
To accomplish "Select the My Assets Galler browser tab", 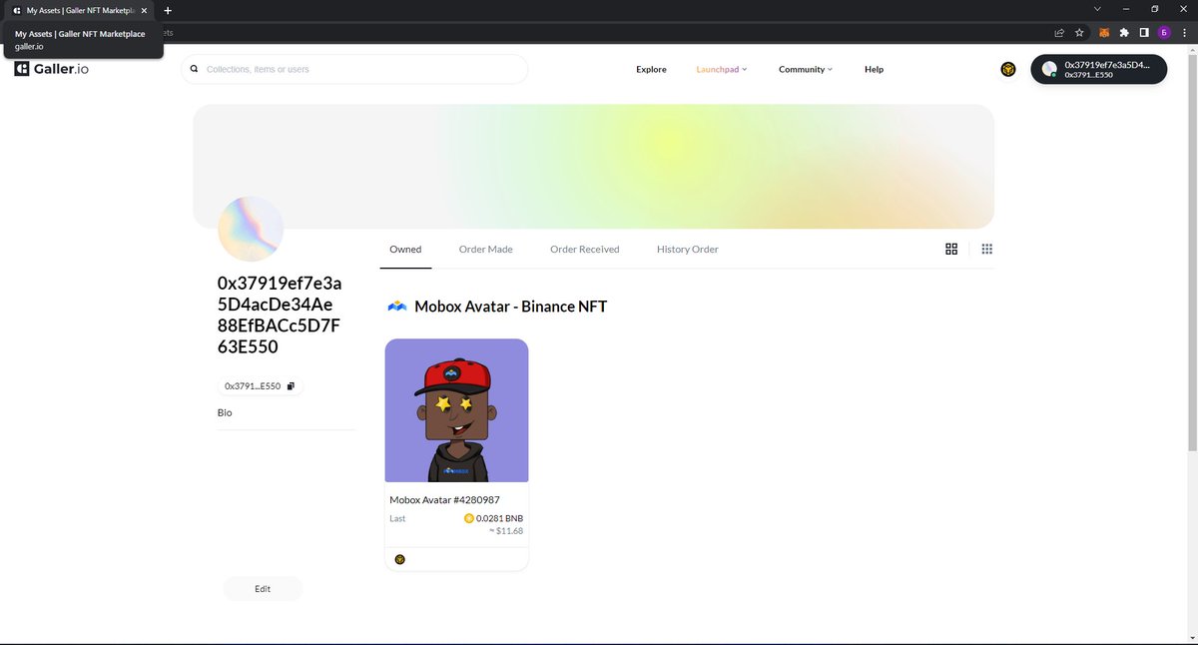I will click(x=80, y=9).
